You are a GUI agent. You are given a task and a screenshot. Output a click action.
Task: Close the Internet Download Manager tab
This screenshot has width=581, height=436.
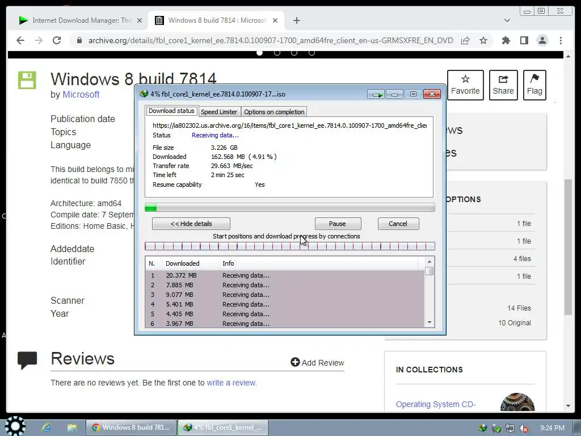140,20
